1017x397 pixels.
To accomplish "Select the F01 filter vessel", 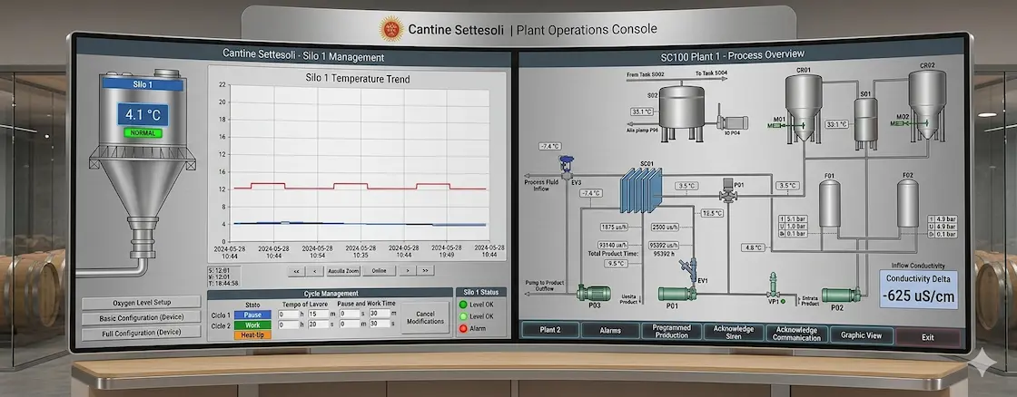I will pyautogui.click(x=830, y=203).
